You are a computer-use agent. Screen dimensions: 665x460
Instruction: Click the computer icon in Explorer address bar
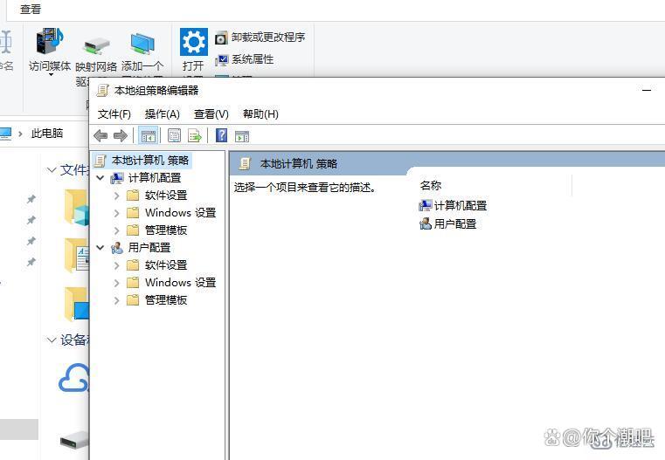point(5,134)
